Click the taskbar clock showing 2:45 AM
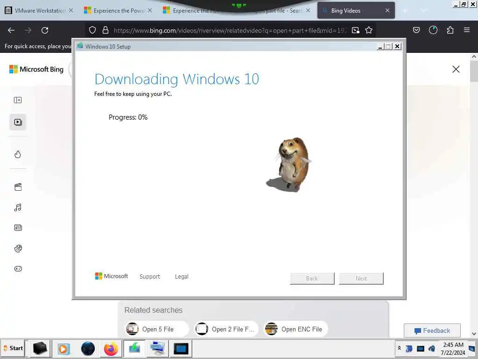478x359 pixels. click(x=453, y=349)
